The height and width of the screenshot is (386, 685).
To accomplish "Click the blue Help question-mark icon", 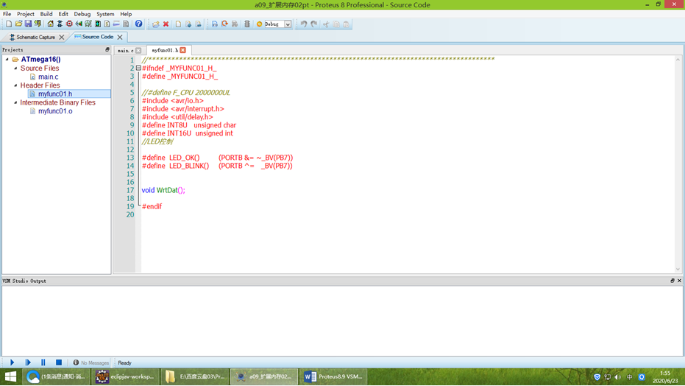I will pos(138,24).
